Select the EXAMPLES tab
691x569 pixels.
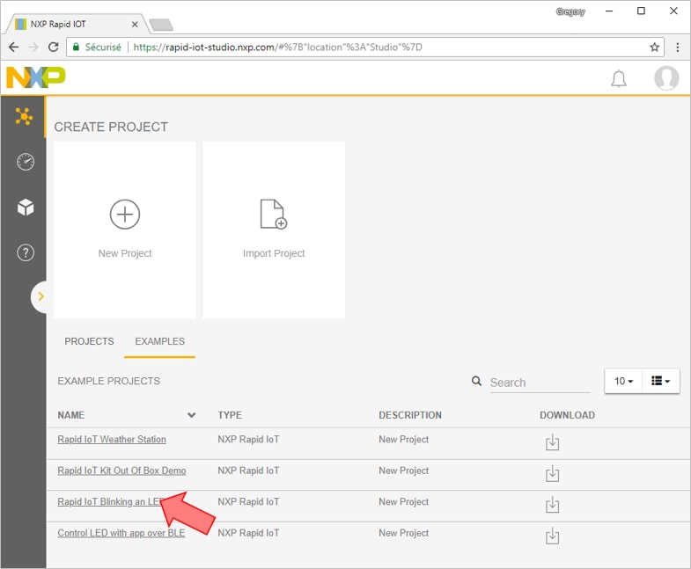pyautogui.click(x=159, y=341)
